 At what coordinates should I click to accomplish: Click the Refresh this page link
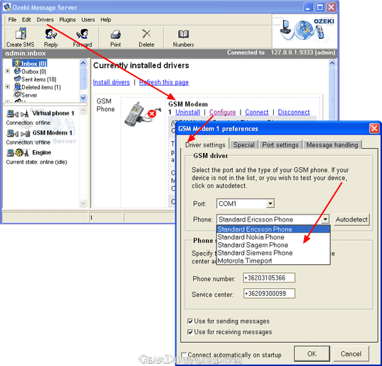(x=163, y=82)
